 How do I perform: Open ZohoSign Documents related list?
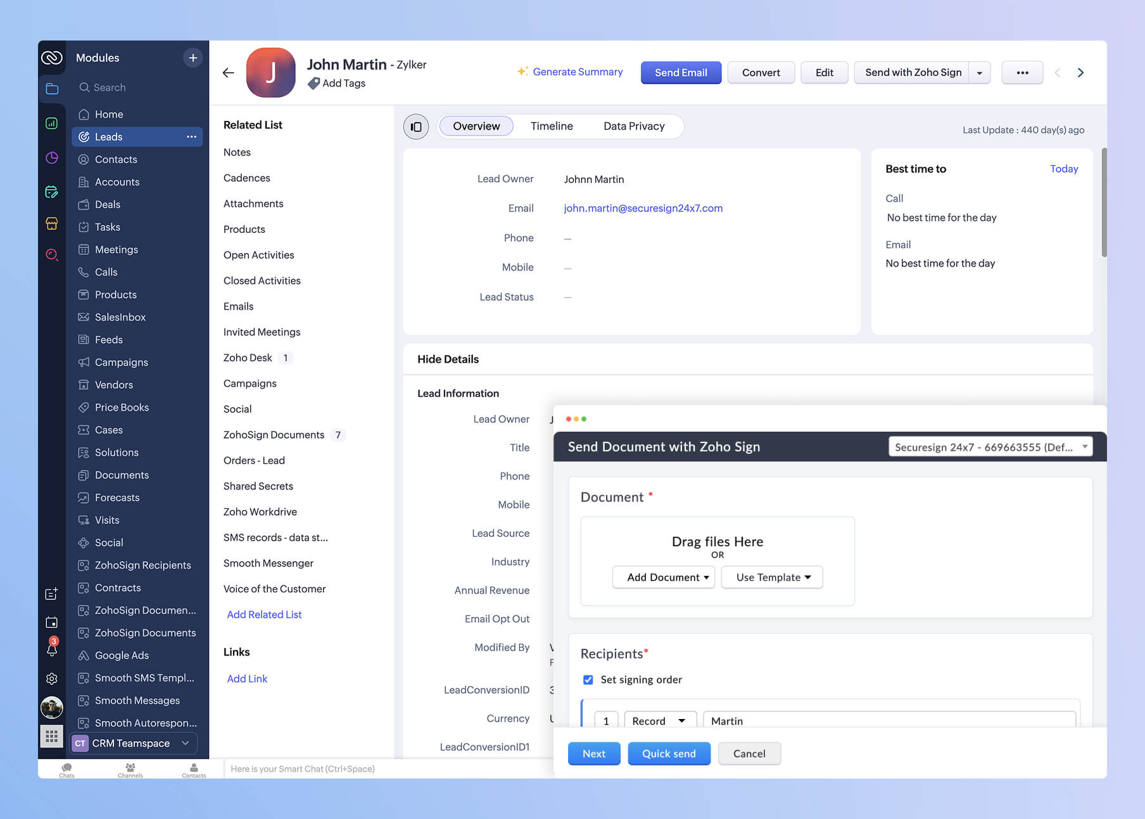[x=274, y=435]
